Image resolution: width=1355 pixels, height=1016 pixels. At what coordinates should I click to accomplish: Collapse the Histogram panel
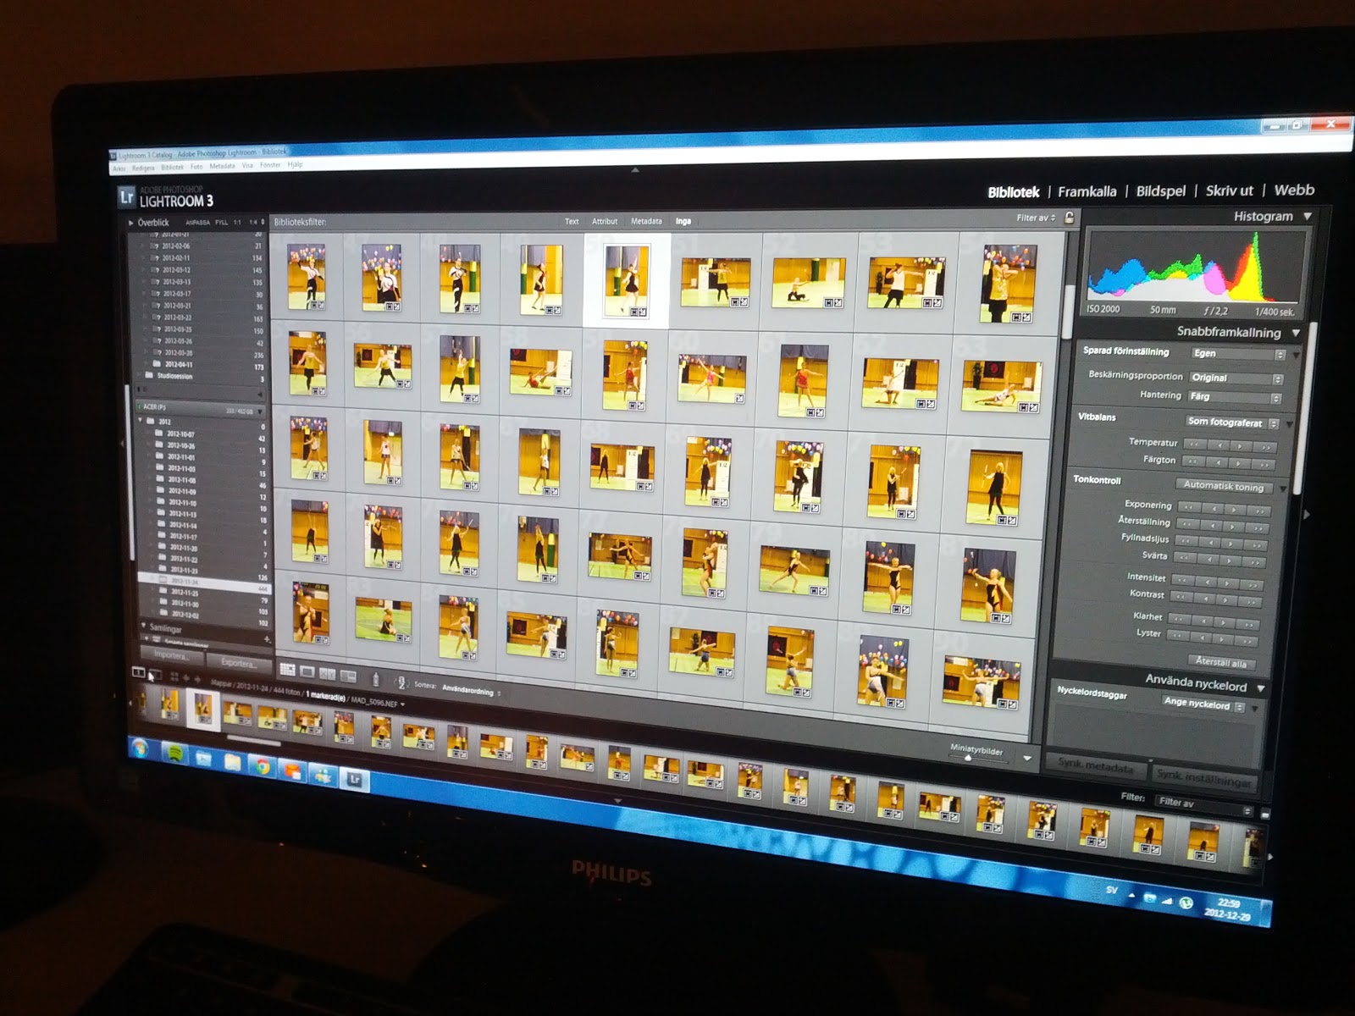[1308, 217]
